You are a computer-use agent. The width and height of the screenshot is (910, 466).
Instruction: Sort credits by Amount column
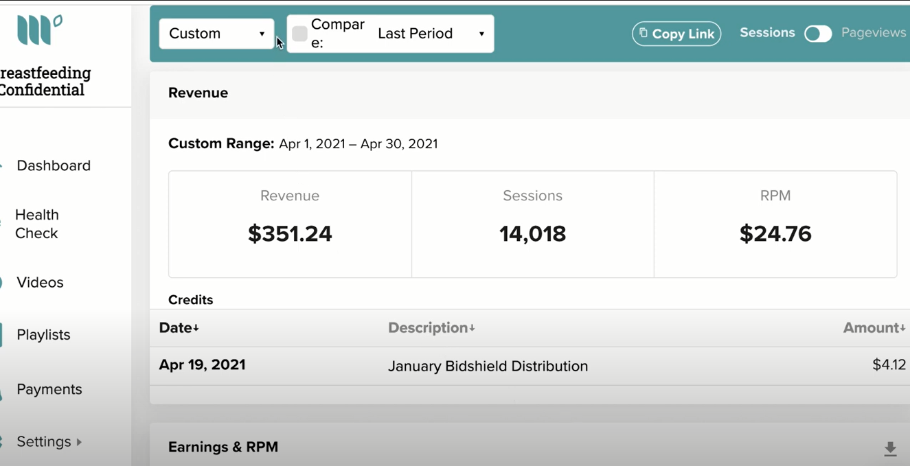click(874, 328)
